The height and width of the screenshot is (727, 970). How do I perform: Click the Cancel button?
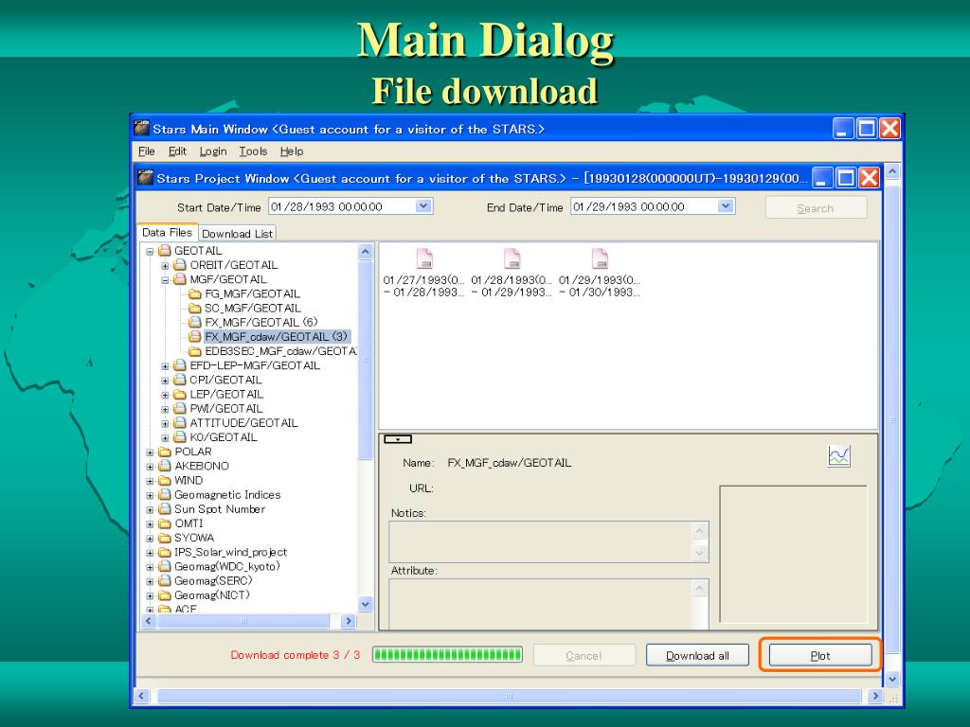584,655
